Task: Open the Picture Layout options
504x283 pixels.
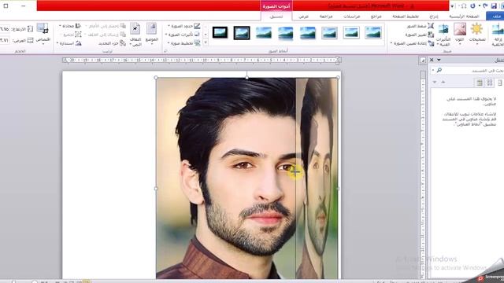Action: (183, 43)
